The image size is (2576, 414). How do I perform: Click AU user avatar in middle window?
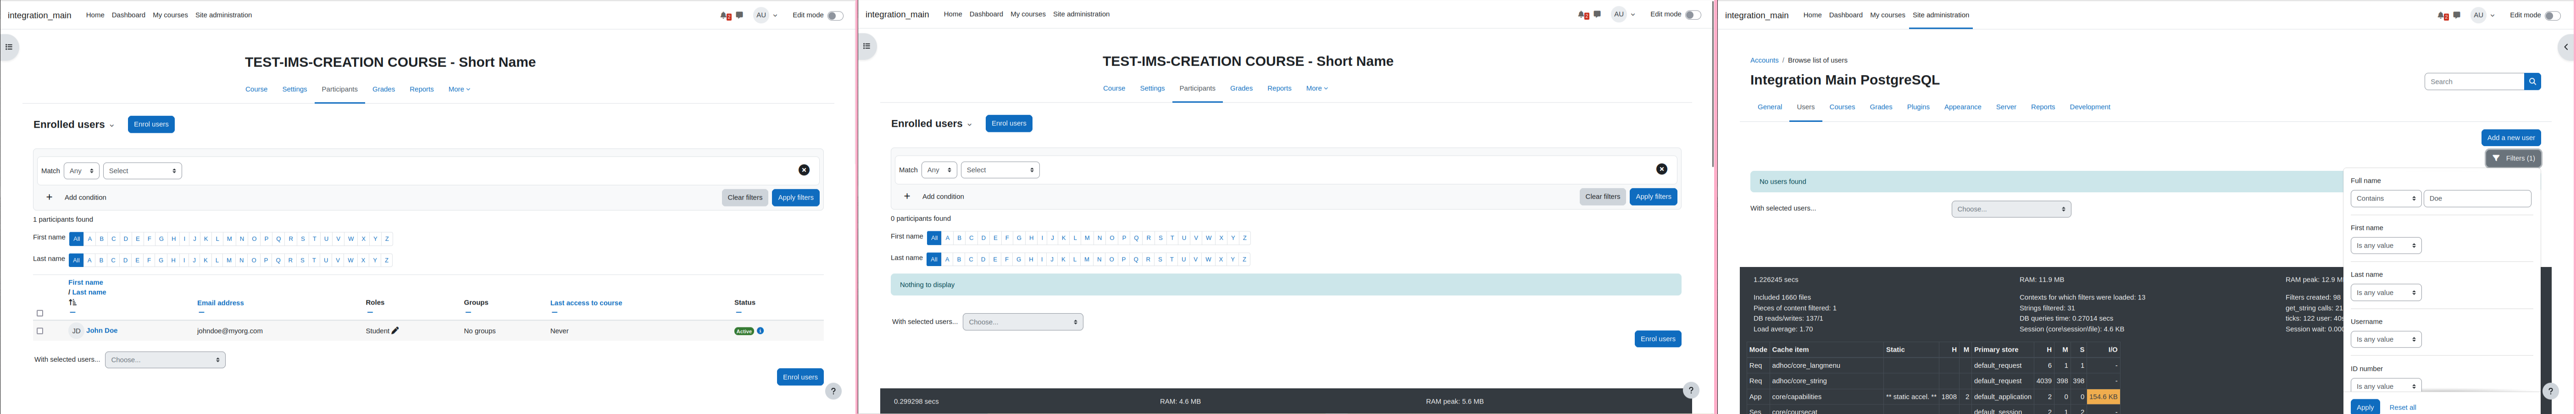[1619, 14]
